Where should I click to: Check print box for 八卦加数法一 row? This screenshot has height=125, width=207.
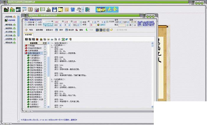pyautogui.click(x=45, y=55)
